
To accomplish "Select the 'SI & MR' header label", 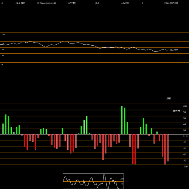I will click(x=20, y=3).
